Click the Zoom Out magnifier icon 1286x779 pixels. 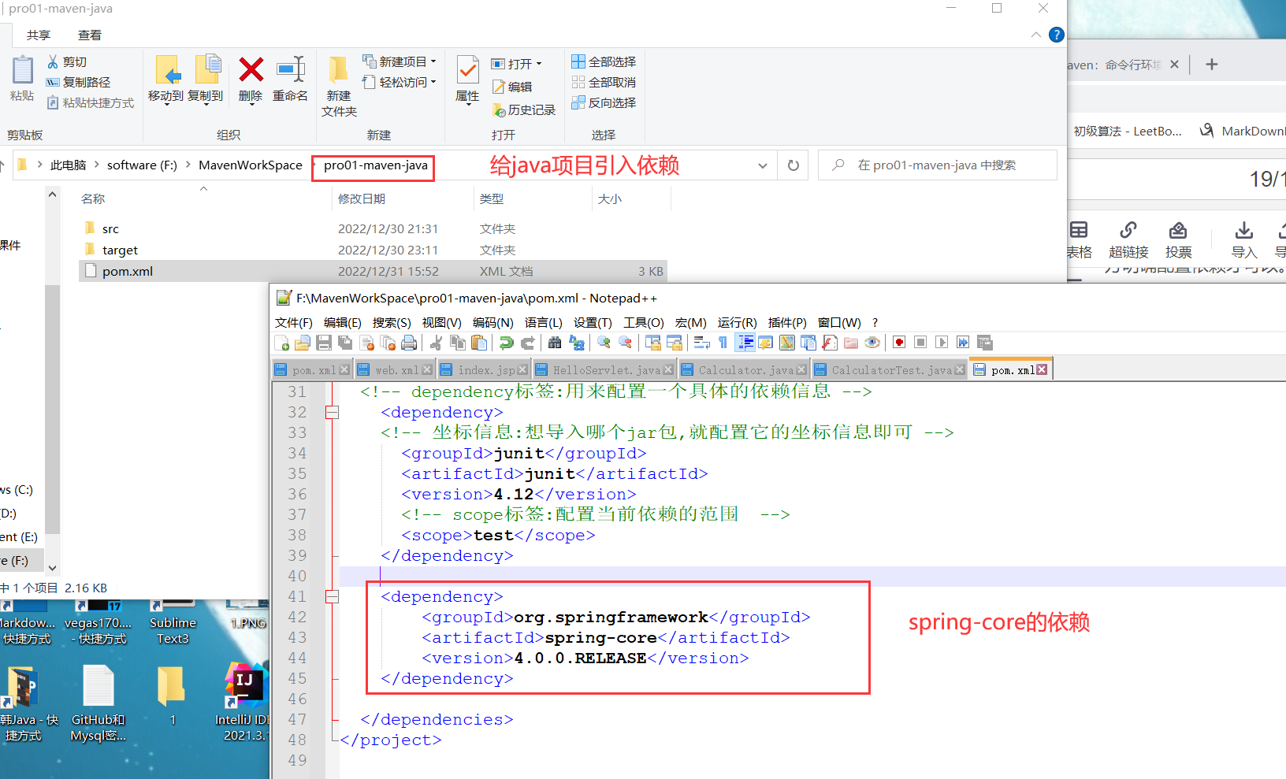tap(626, 343)
